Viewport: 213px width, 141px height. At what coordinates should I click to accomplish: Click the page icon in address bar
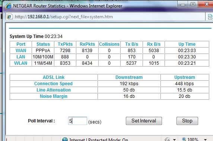coord(10,17)
